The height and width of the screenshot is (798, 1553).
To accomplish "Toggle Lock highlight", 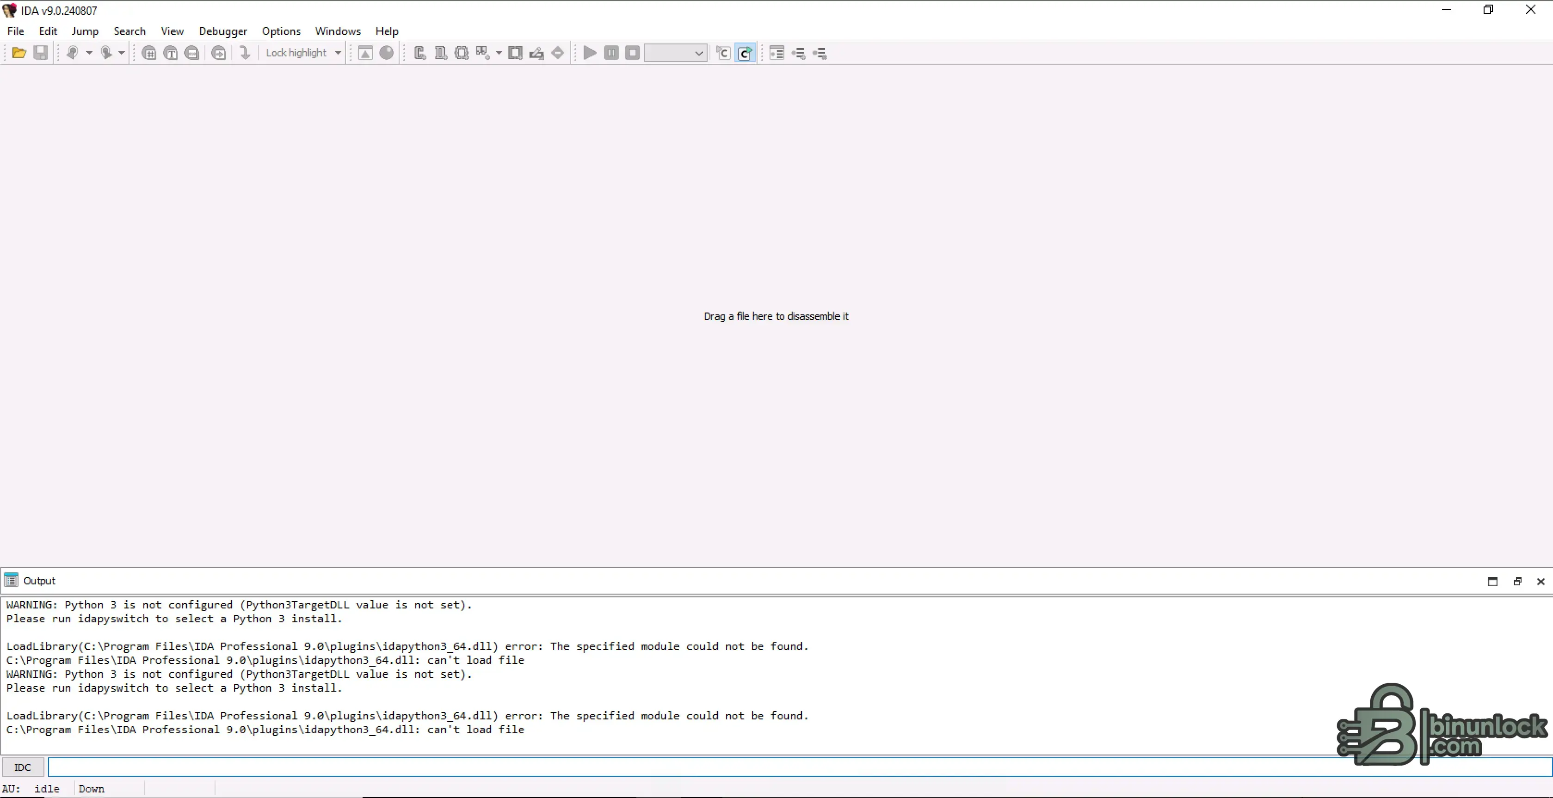I will 296,53.
